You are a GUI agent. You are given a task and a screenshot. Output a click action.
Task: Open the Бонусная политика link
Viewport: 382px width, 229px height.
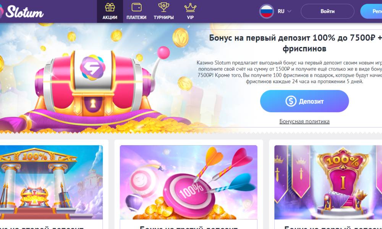(x=304, y=121)
